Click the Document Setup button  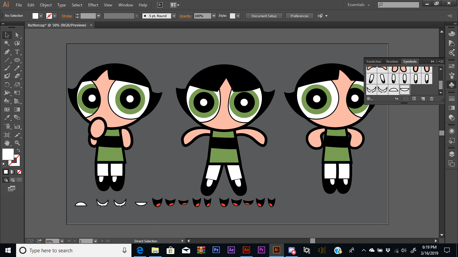click(264, 16)
